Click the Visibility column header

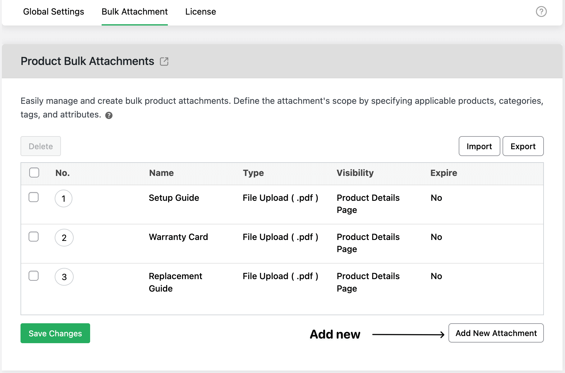tap(355, 173)
